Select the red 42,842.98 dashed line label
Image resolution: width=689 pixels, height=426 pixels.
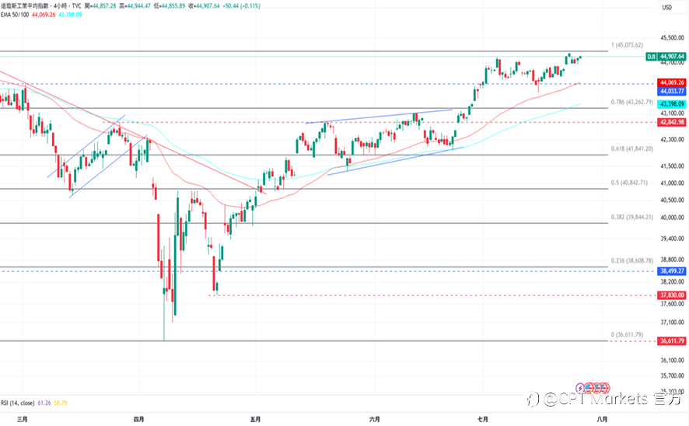671,122
